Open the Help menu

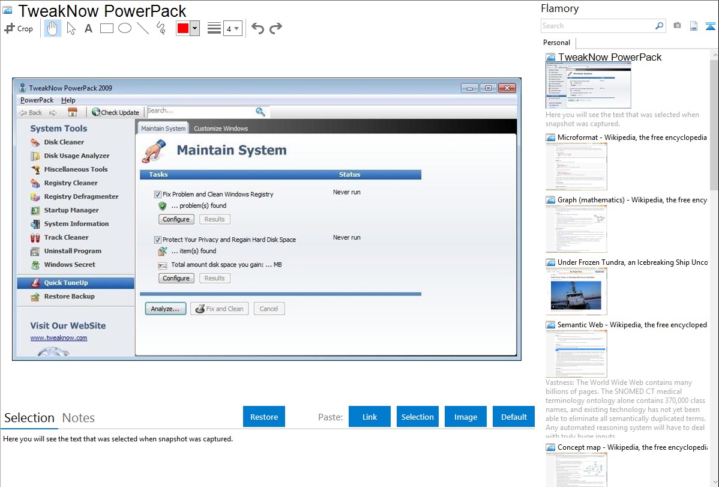[x=68, y=100]
